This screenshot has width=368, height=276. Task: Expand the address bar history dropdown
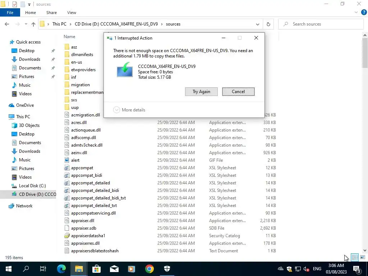(257, 24)
